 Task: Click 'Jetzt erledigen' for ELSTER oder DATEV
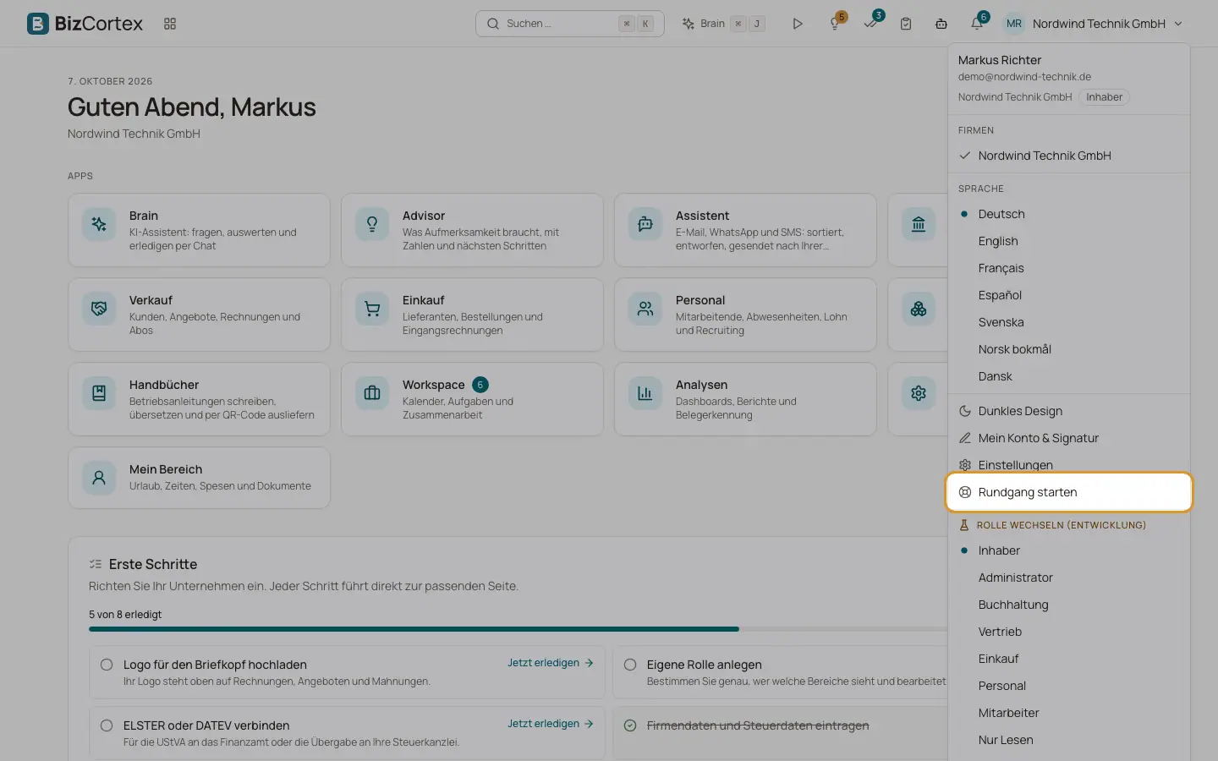[x=551, y=724]
